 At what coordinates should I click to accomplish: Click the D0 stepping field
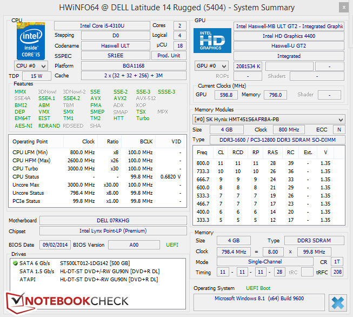pos(116,35)
